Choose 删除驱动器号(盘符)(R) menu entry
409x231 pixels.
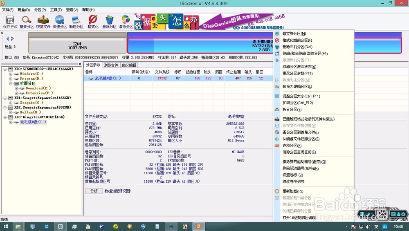pos(301,168)
